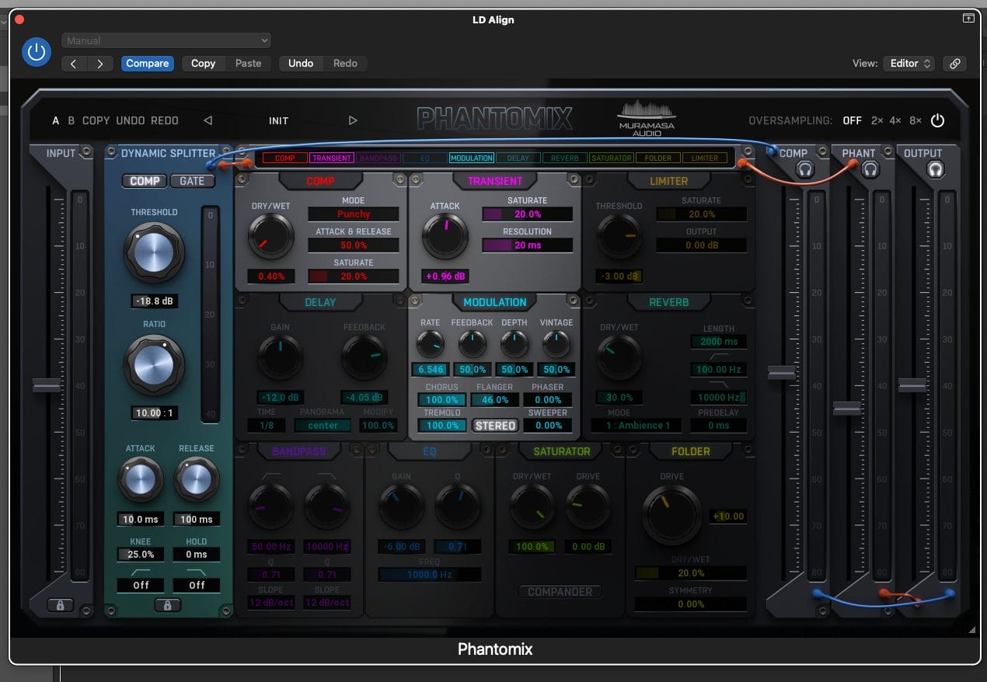Image resolution: width=987 pixels, height=682 pixels.
Task: Switch the Dynamic Splitter to GATE mode
Action: tap(192, 181)
